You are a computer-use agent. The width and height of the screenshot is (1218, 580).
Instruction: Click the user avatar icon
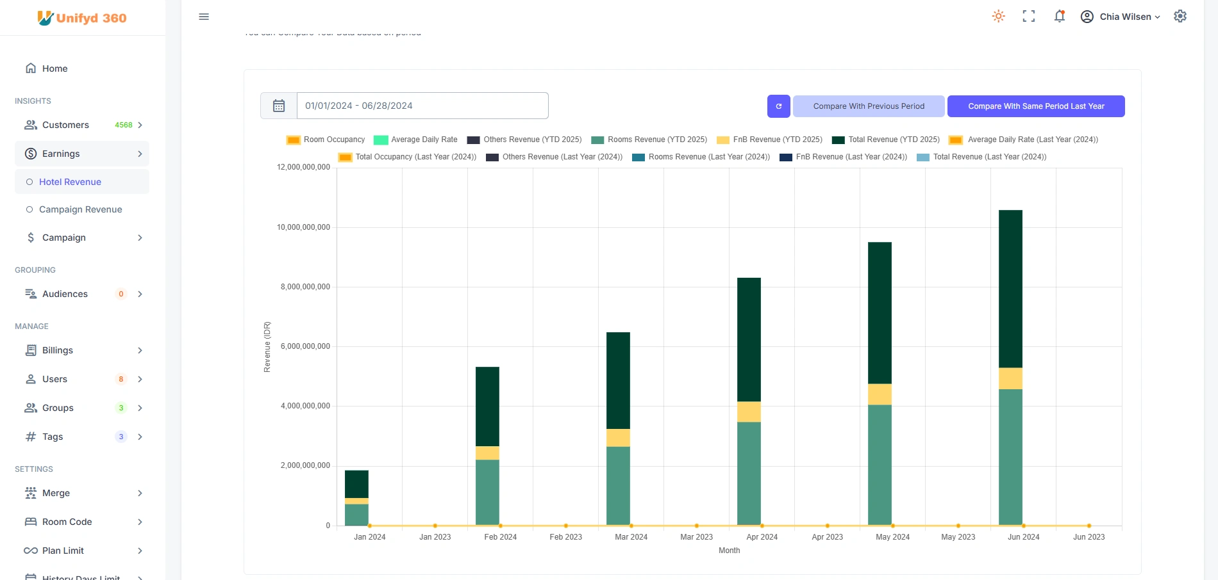coord(1087,17)
